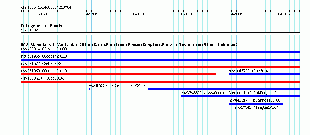Select the blue esv3302820 gain bar
The width and height of the screenshot is (310, 135).
pyautogui.click(x=240, y=96)
